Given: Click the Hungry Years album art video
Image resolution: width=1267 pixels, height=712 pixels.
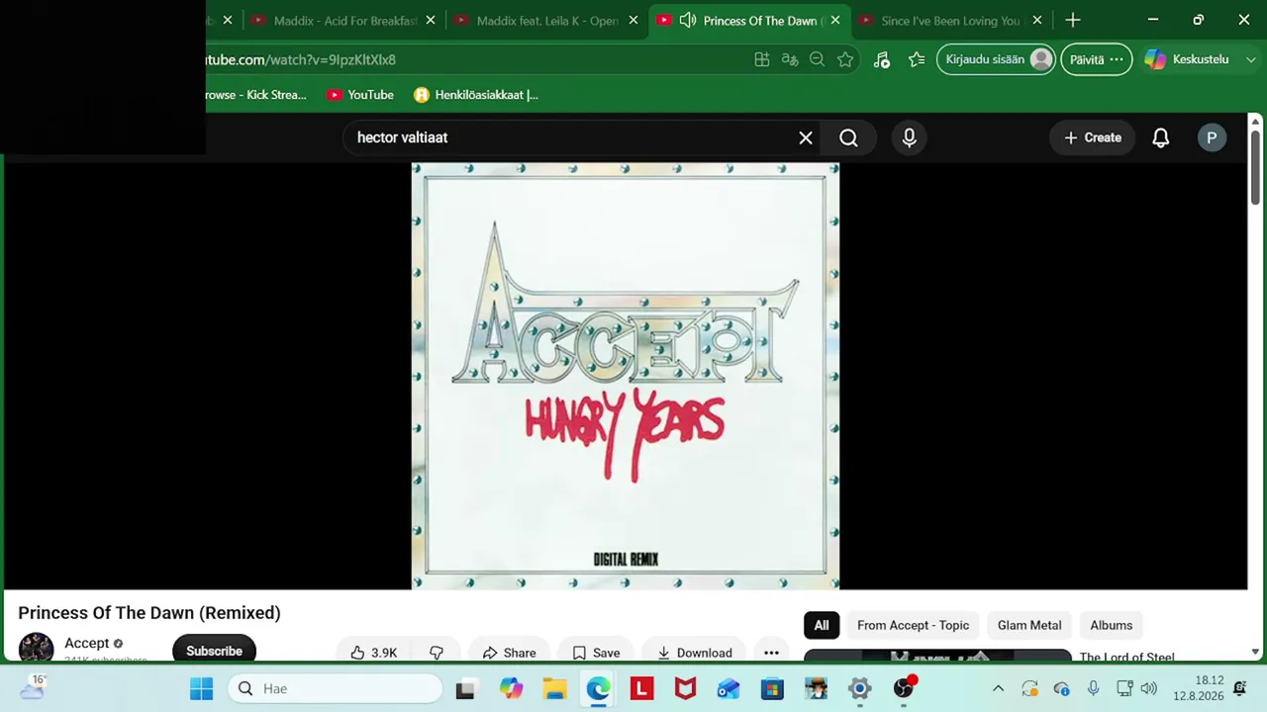Looking at the screenshot, I should point(626,376).
